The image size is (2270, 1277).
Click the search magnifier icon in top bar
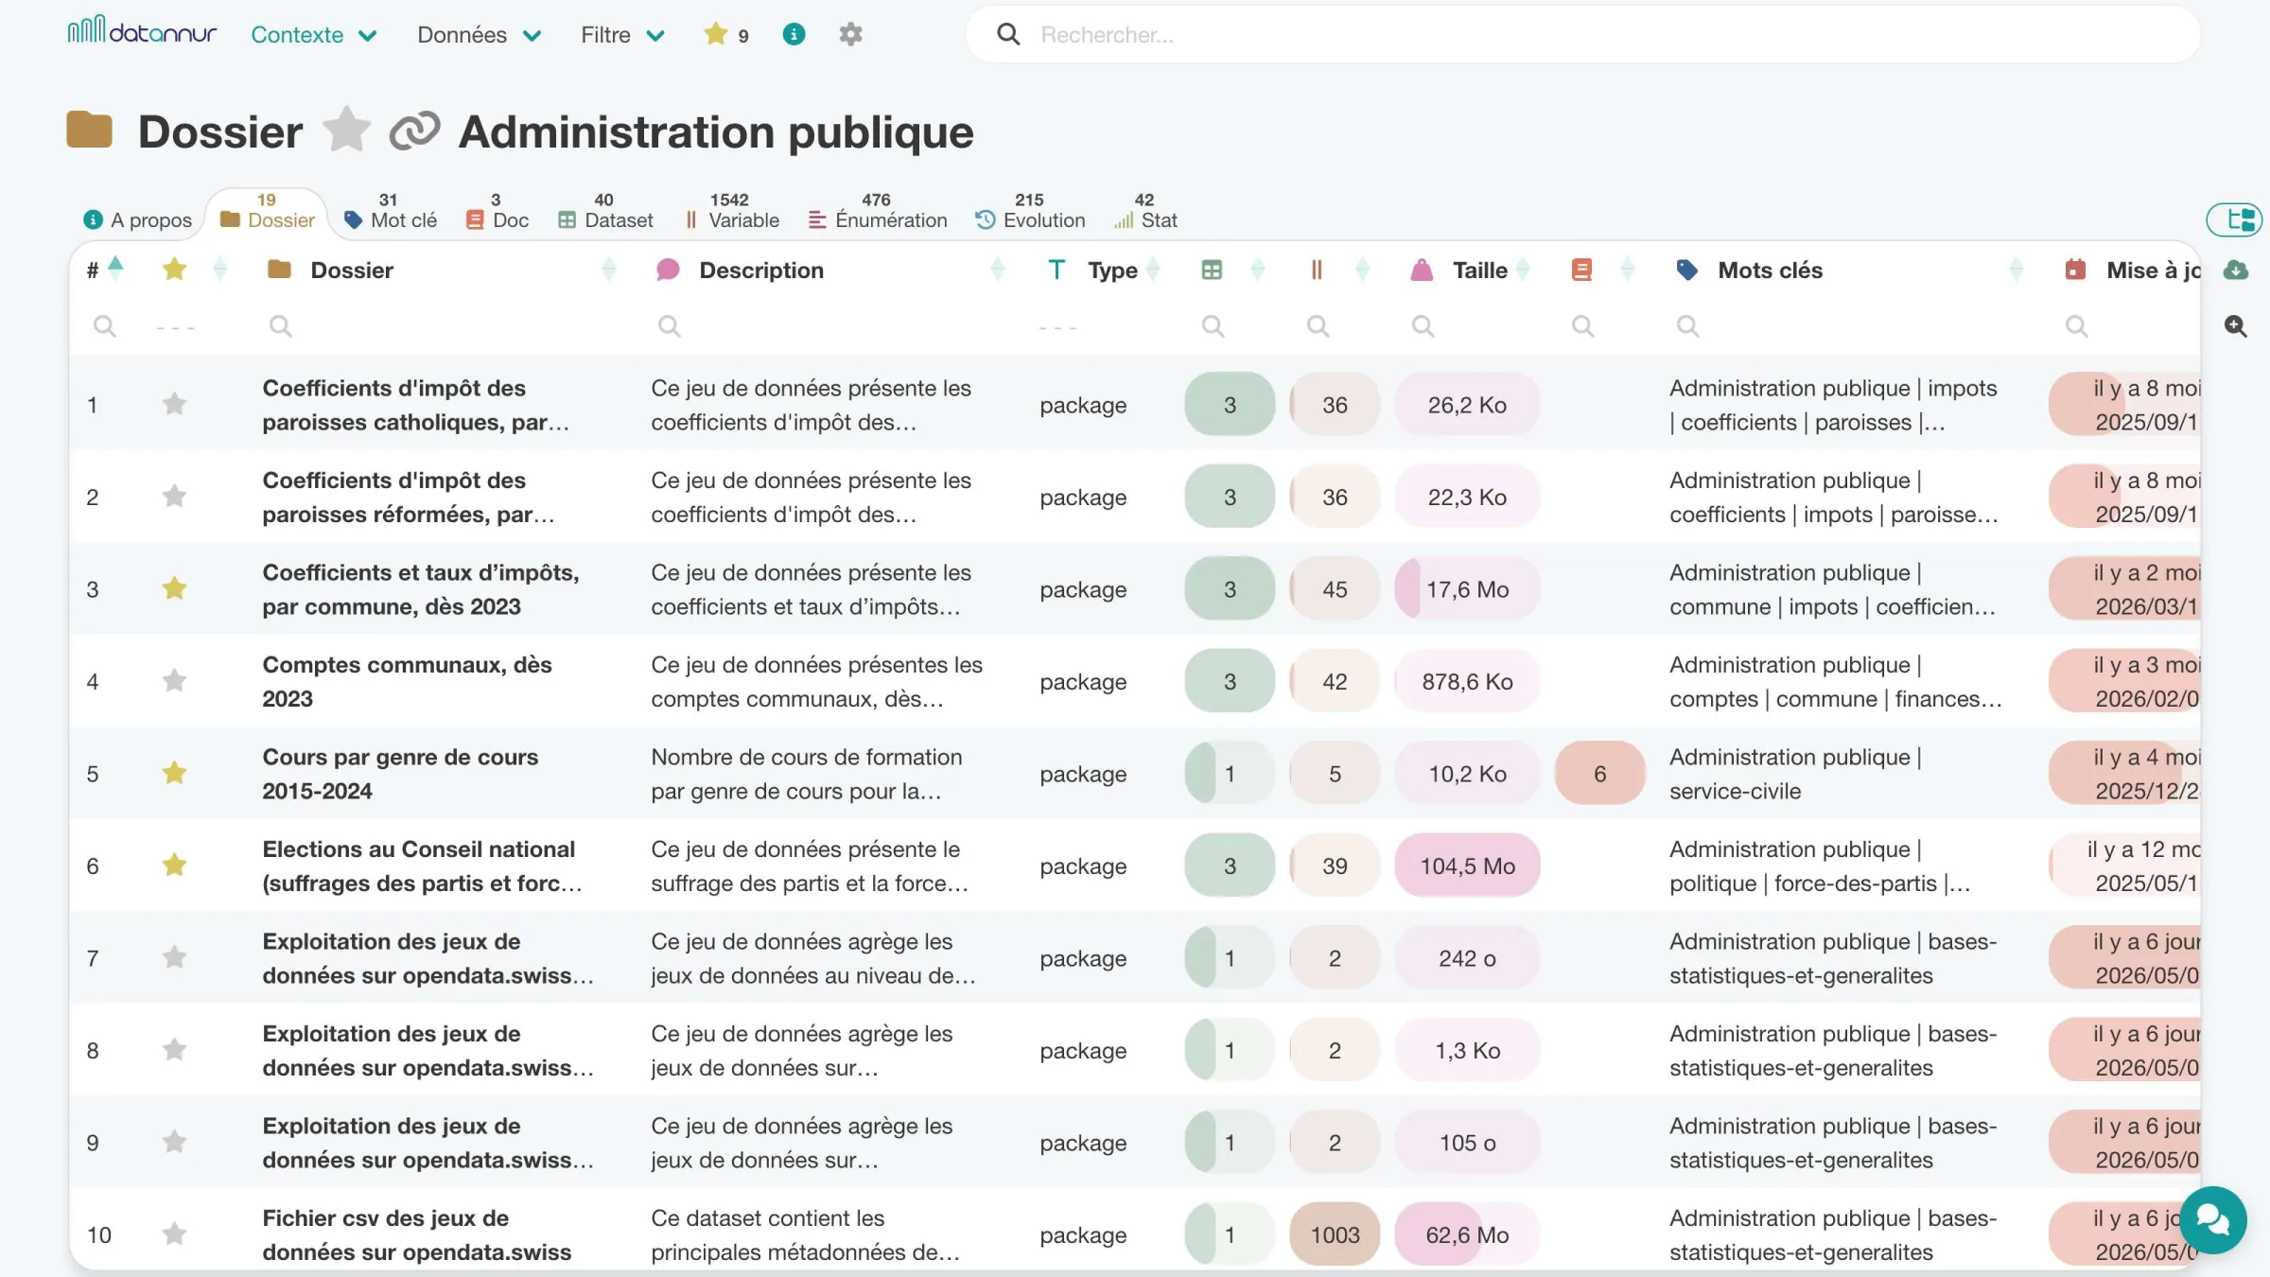click(1008, 35)
